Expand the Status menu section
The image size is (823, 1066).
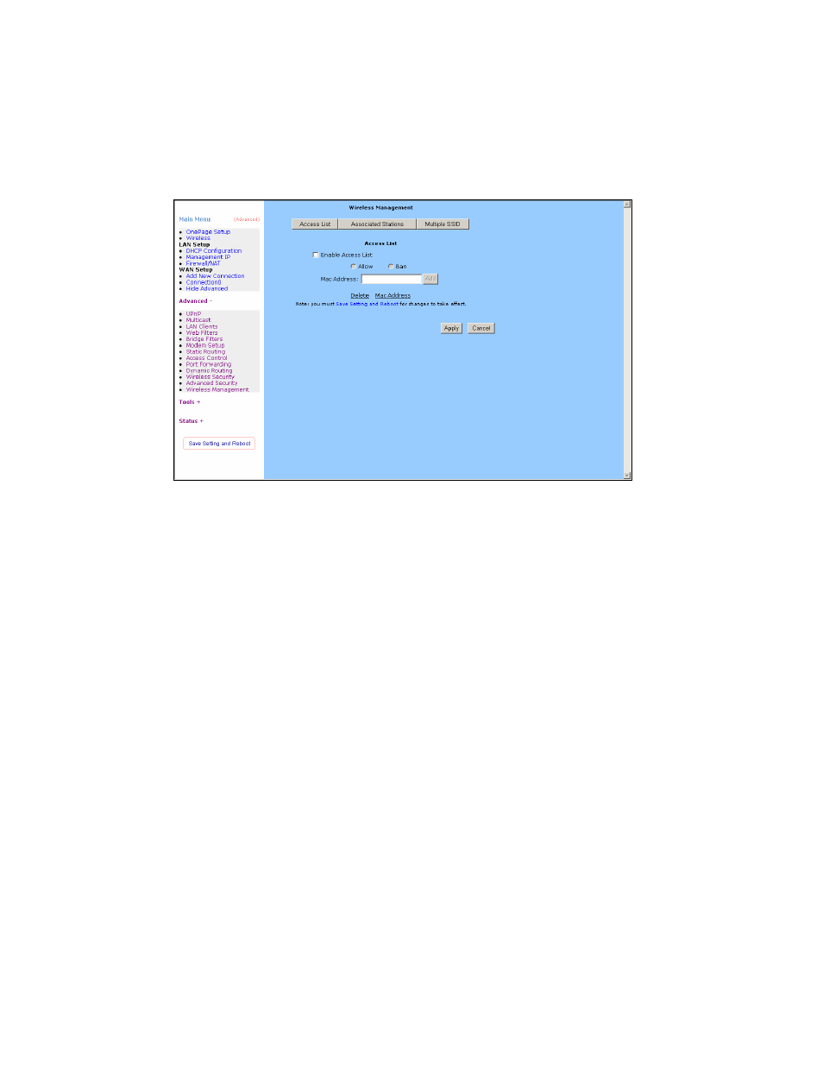click(x=192, y=421)
